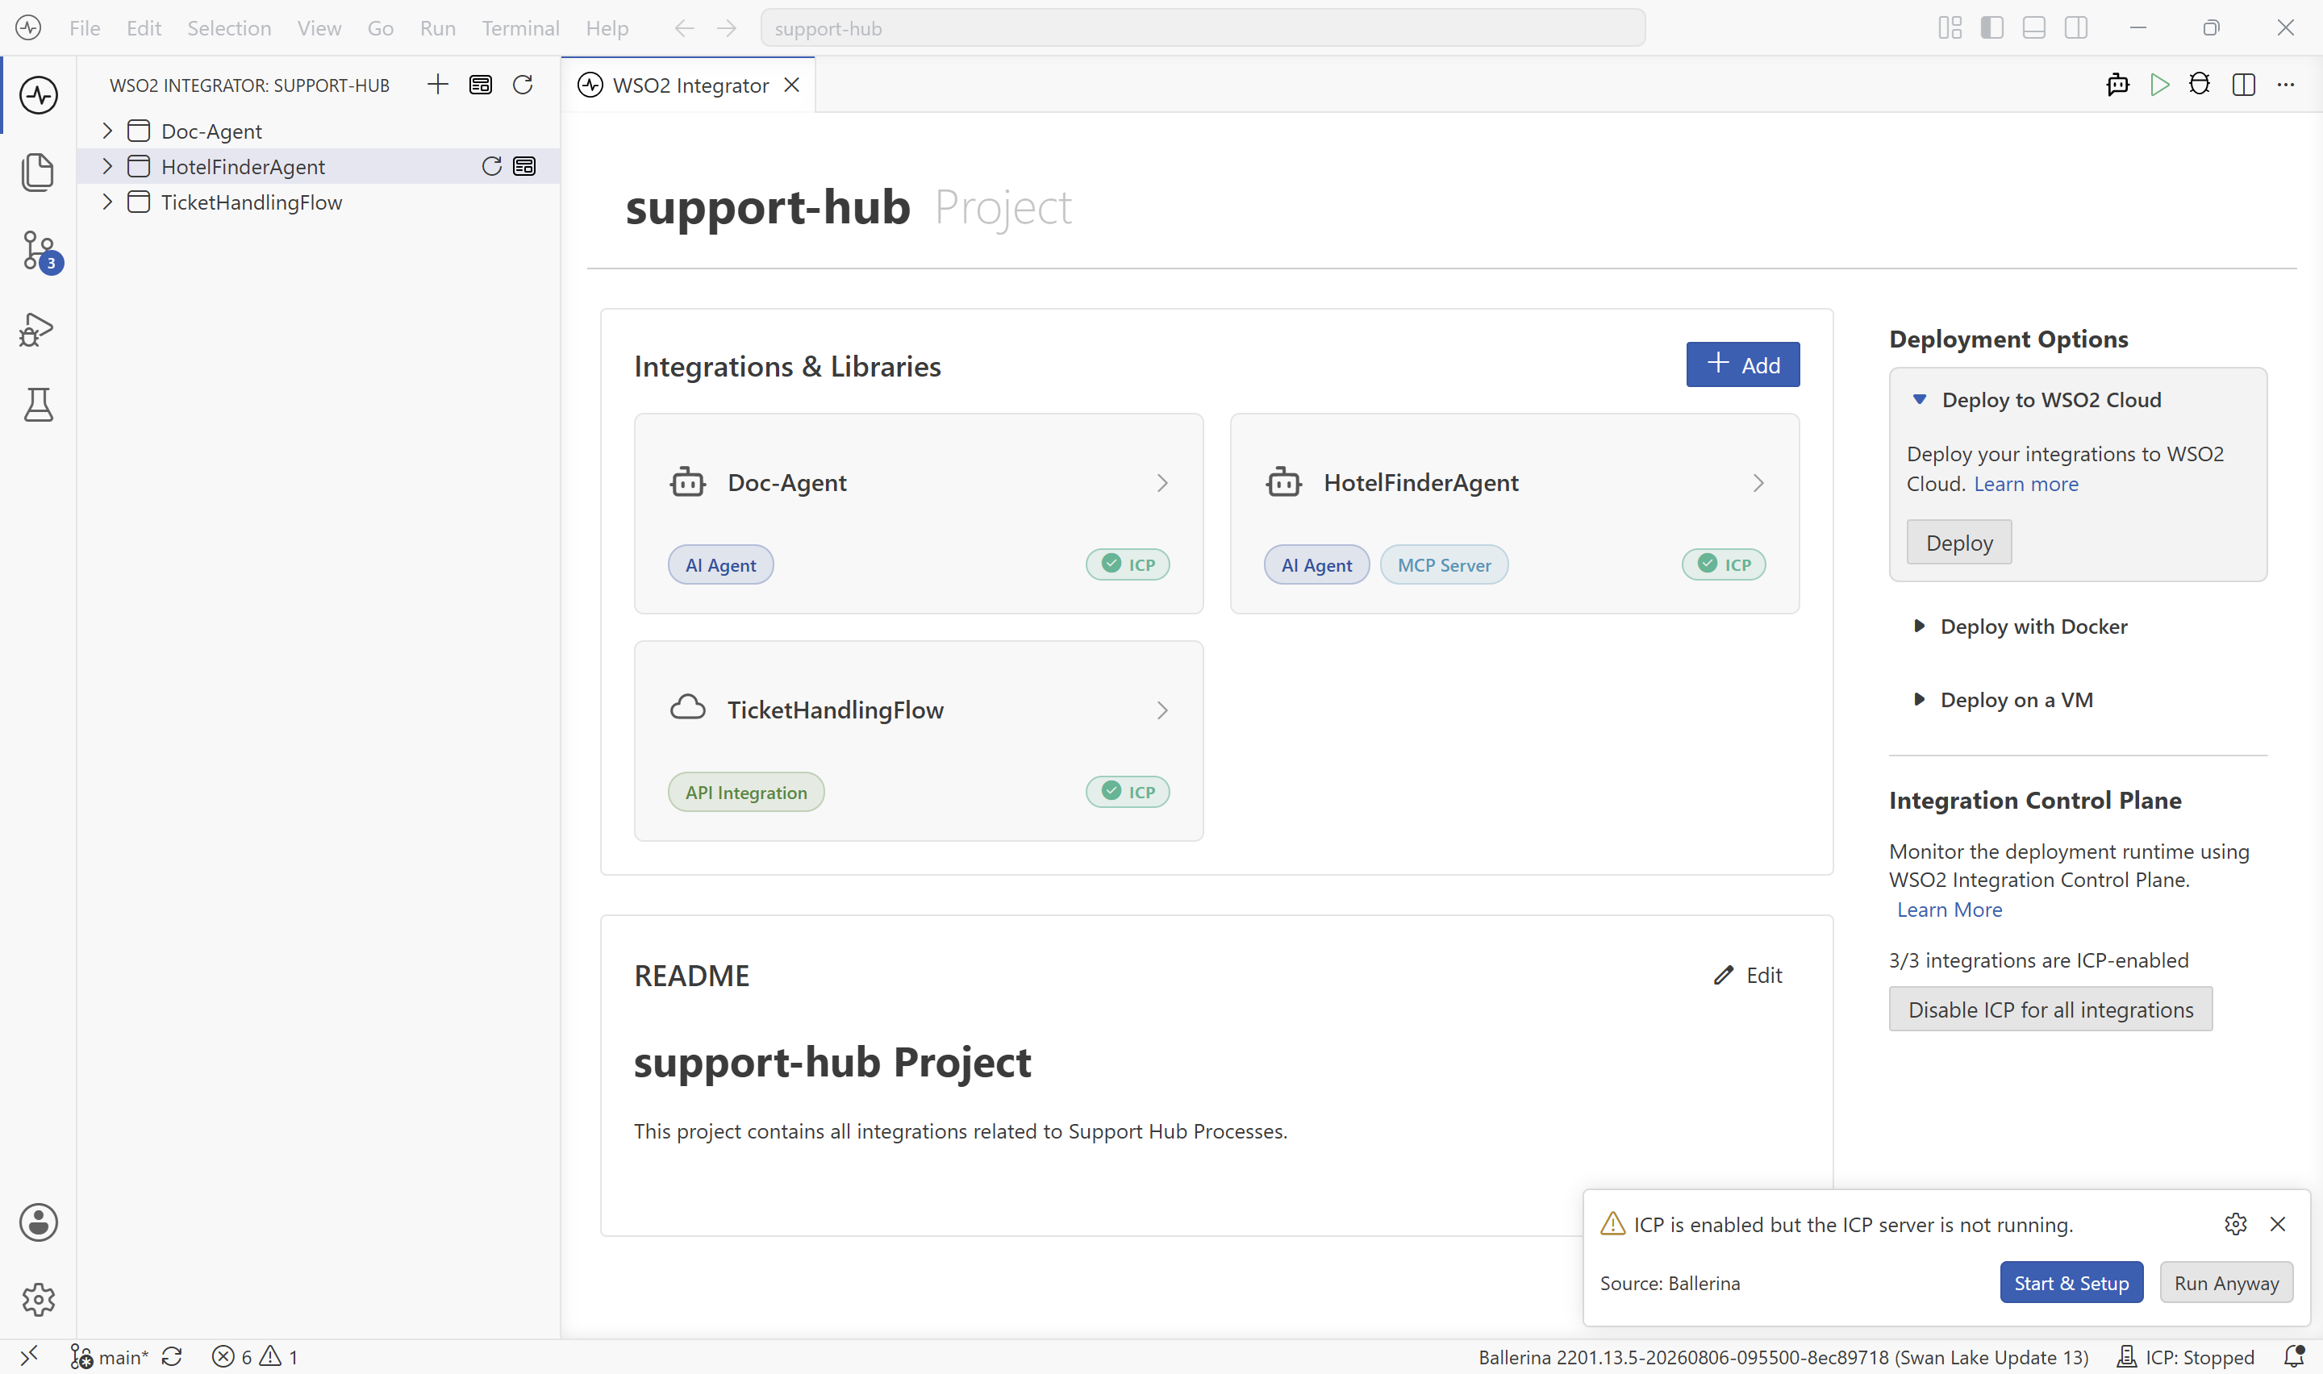Click the AI agent chat icon in the editor toolbar
2323x1374 pixels.
click(x=2117, y=85)
